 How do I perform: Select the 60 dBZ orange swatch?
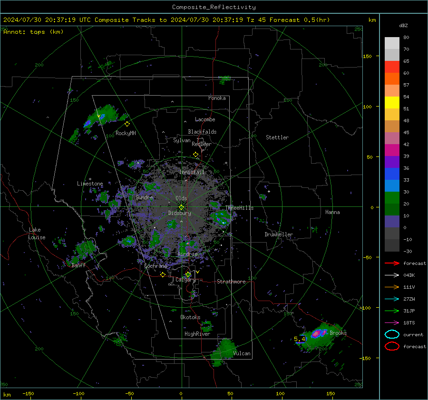coord(392,79)
